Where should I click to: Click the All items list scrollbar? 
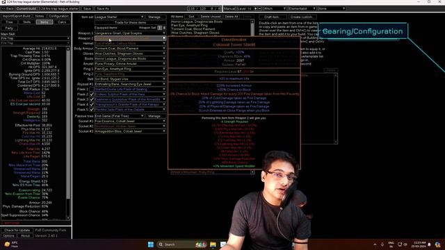(x=252, y=28)
